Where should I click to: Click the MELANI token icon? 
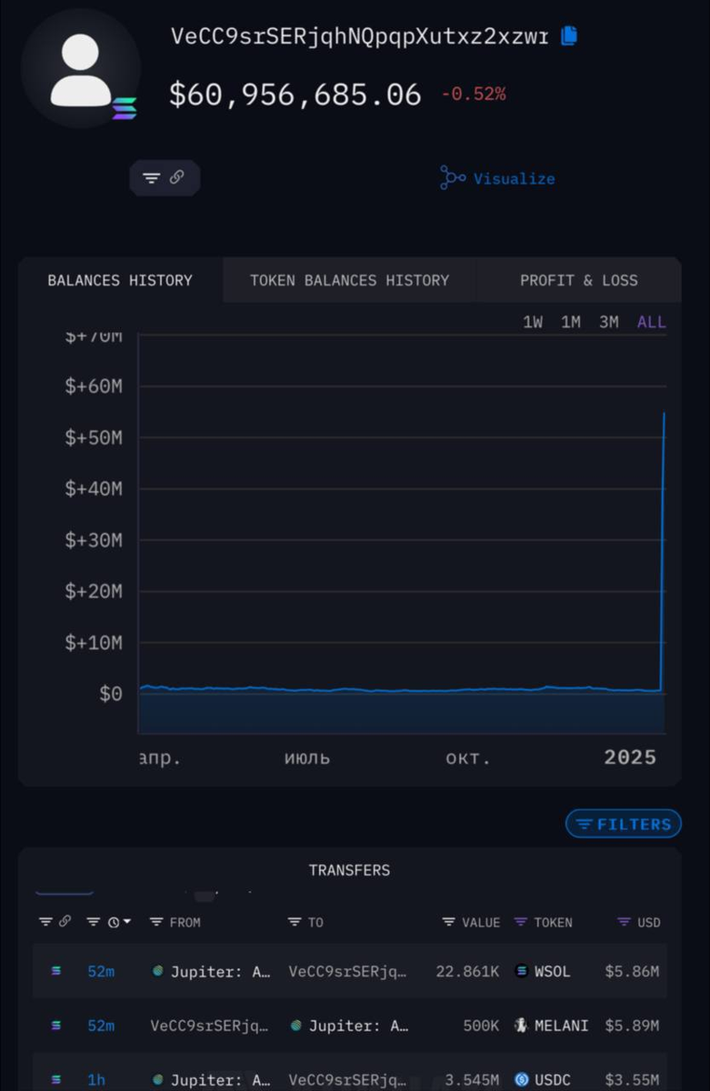521,1026
